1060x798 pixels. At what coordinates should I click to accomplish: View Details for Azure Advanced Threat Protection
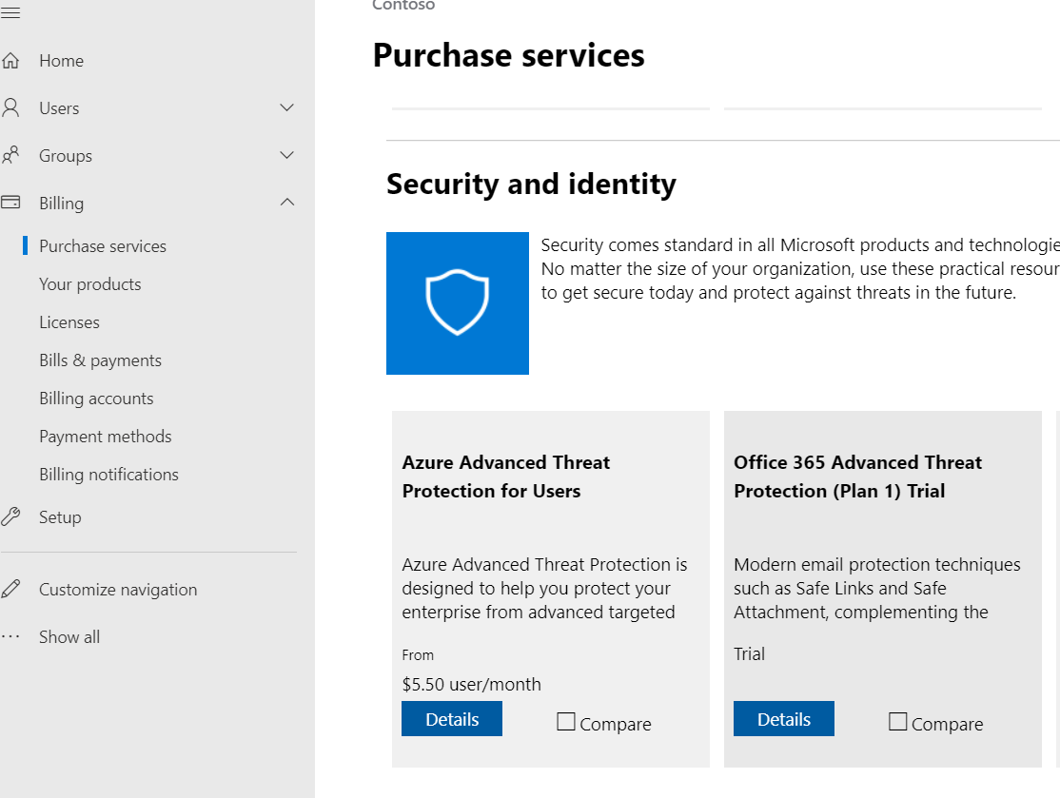pyautogui.click(x=452, y=719)
